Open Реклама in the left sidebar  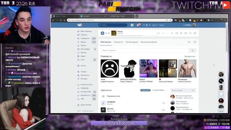tap(84, 79)
